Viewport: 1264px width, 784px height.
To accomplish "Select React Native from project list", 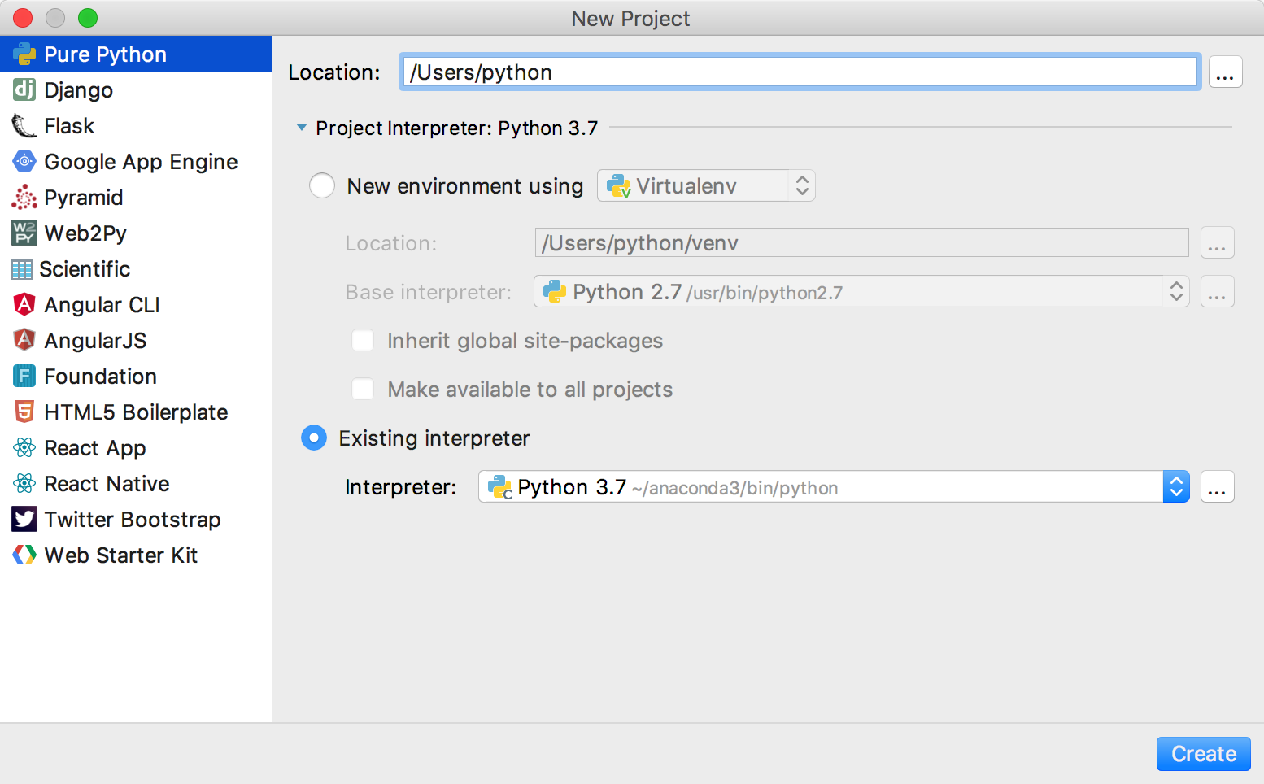I will (107, 483).
